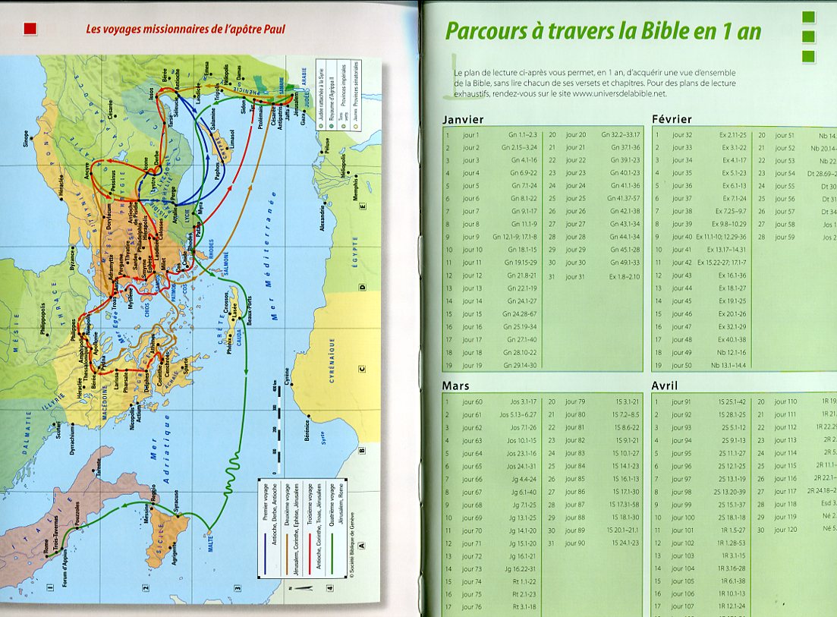Click the reading "Ex 11.1-10; 12.29-36"
This screenshot has width=837, height=617.
pyautogui.click(x=721, y=237)
